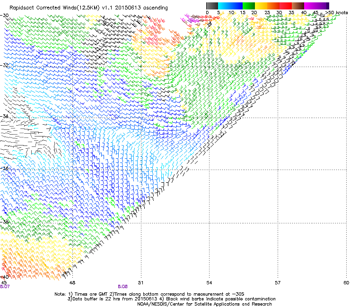Click the legend label '20'
The image size is (350, 307).
tap(254, 12)
